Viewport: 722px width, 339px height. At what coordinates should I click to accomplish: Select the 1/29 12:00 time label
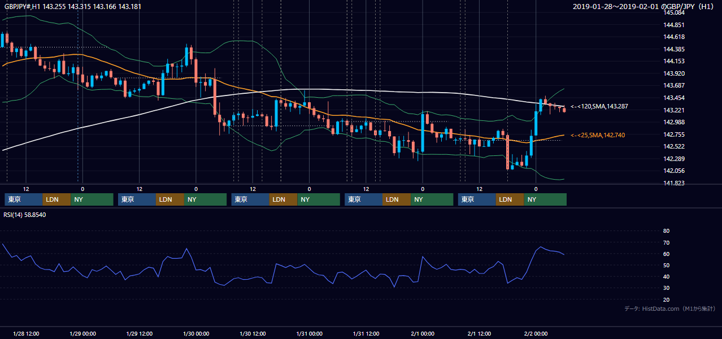click(x=140, y=334)
